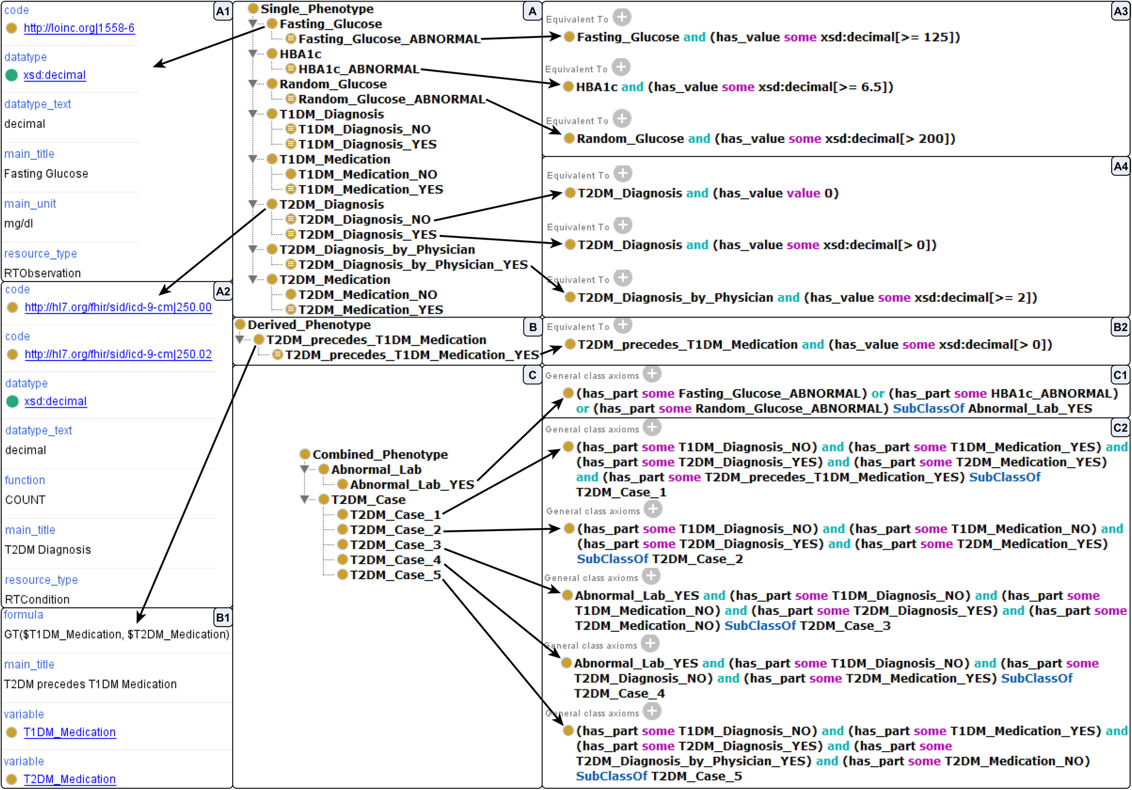Select T2DM_precedes_T1DM_Medication_YES tree item
Image resolution: width=1132 pixels, height=790 pixels.
point(412,355)
